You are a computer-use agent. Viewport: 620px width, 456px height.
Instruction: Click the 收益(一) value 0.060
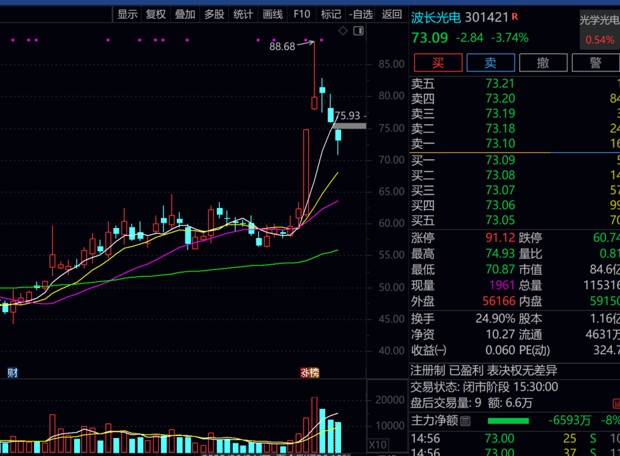click(500, 350)
